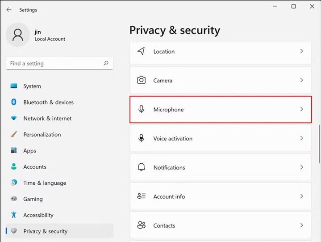This screenshot has height=242, width=321.
Task: Focus the Find a setting search box
Action: (54, 64)
